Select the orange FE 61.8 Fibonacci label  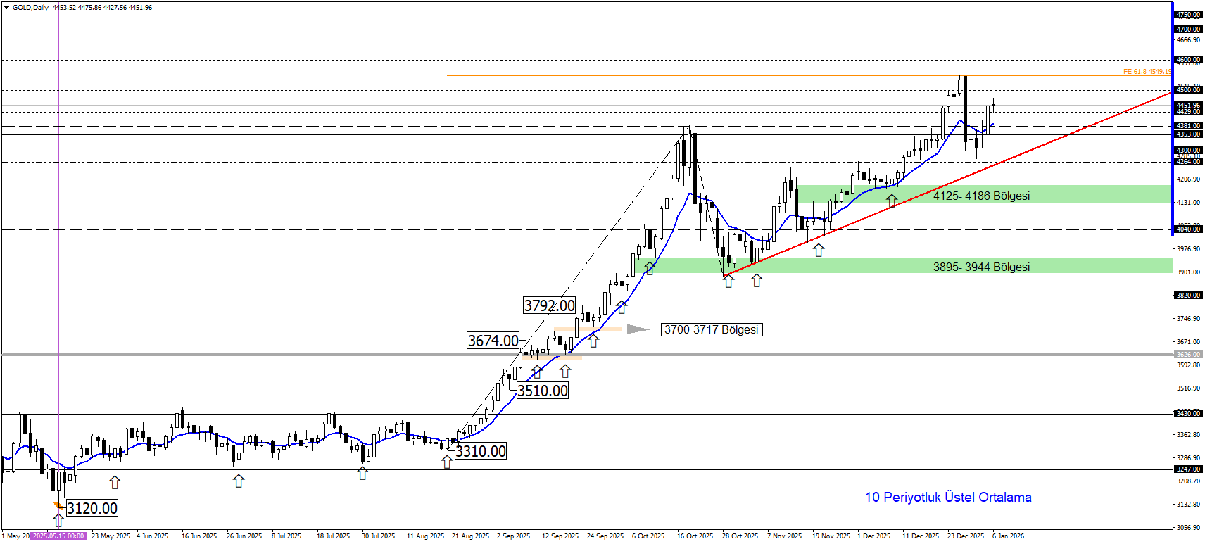(x=1147, y=72)
